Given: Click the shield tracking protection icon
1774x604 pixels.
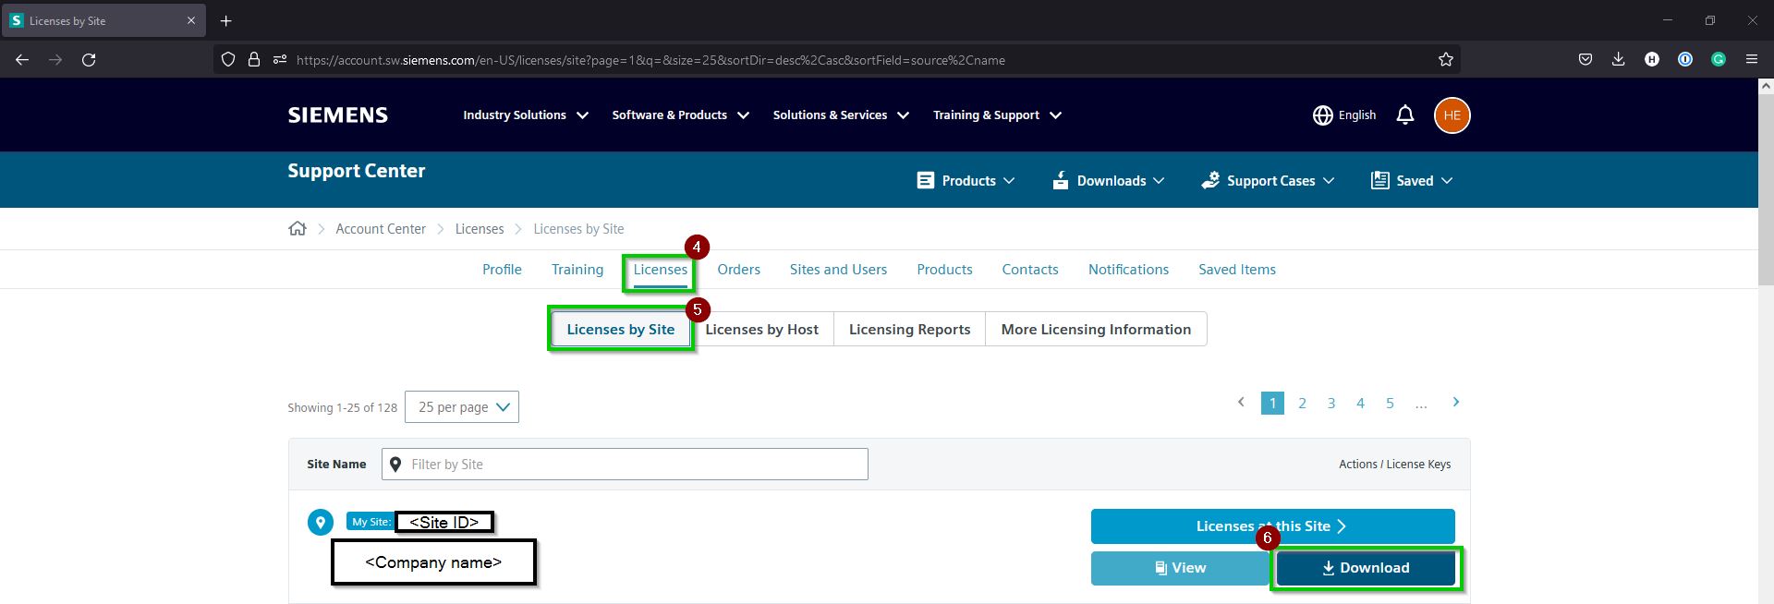Looking at the screenshot, I should click(228, 60).
